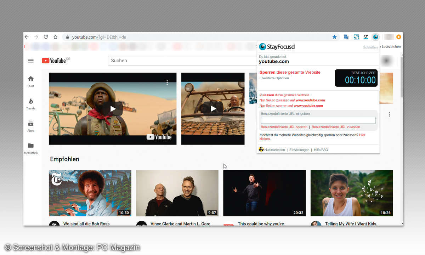This screenshot has width=425, height=255.
Task: Reload the YouTube page
Action: pyautogui.click(x=46, y=37)
